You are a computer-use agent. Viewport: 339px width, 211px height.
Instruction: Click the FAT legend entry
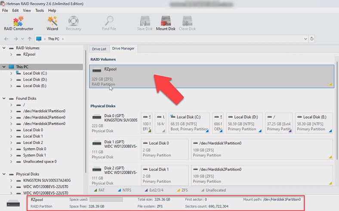pos(99,190)
